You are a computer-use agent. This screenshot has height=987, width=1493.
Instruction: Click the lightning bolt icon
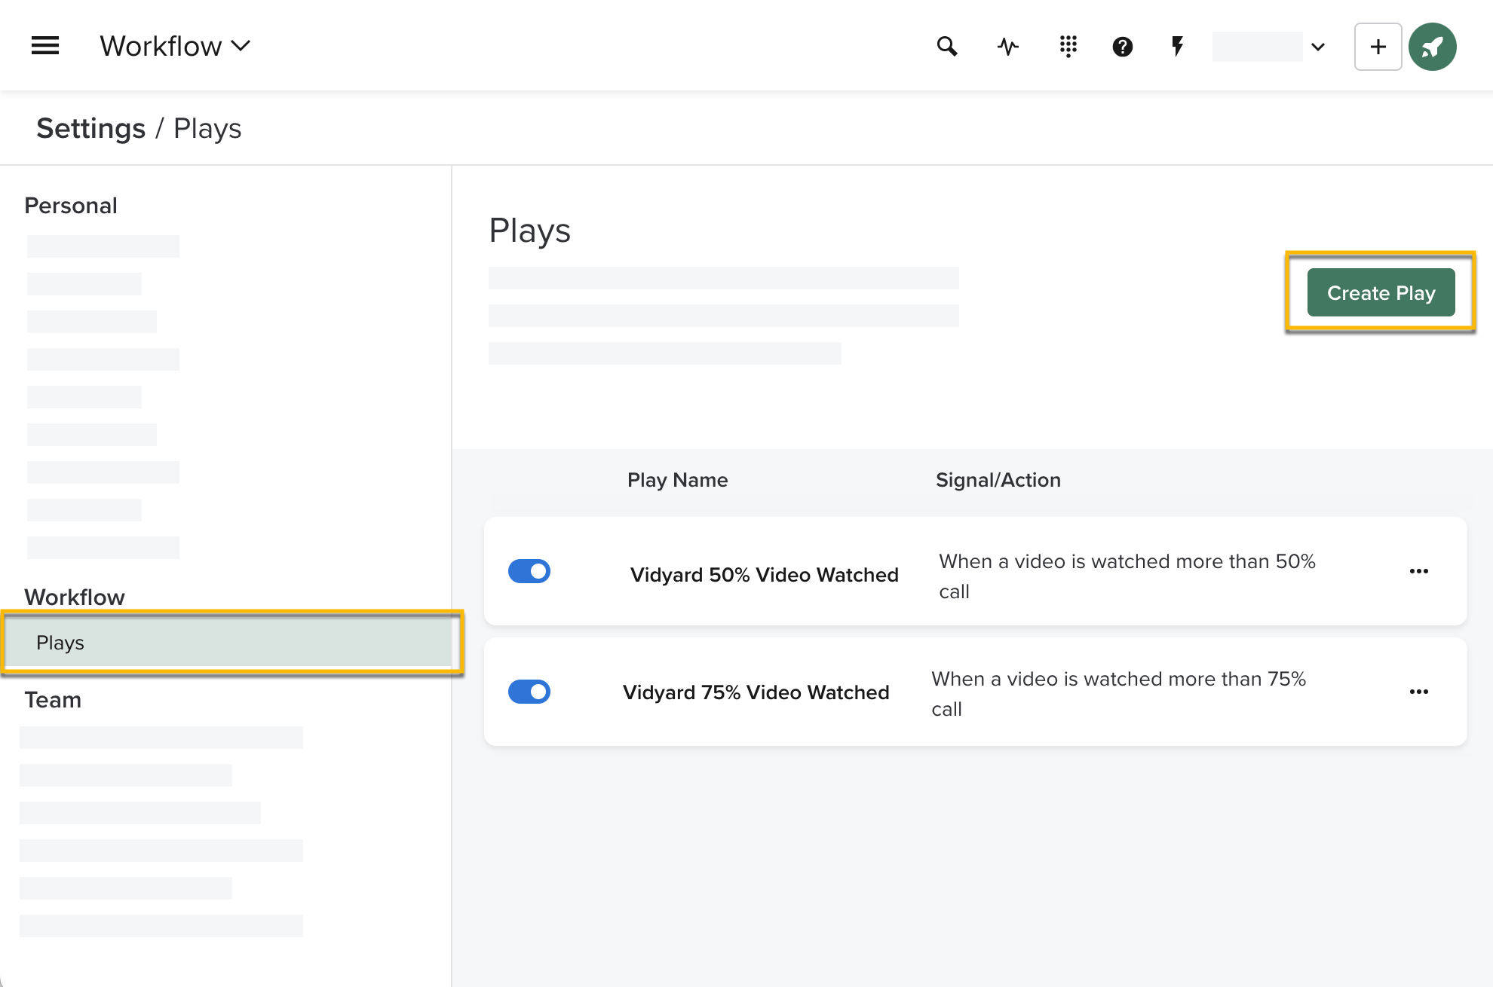tap(1177, 46)
